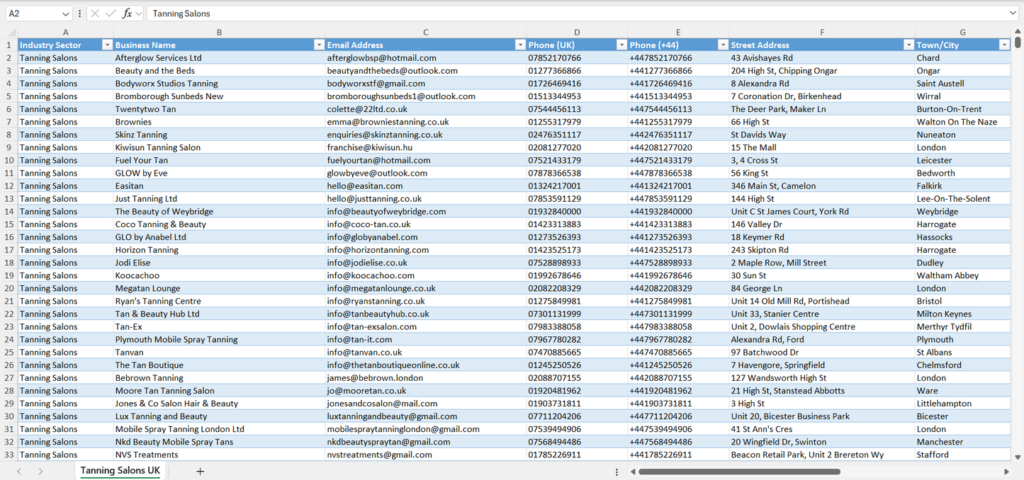
Task: Click inside the Name Box showing A2
Action: pyautogui.click(x=33, y=13)
